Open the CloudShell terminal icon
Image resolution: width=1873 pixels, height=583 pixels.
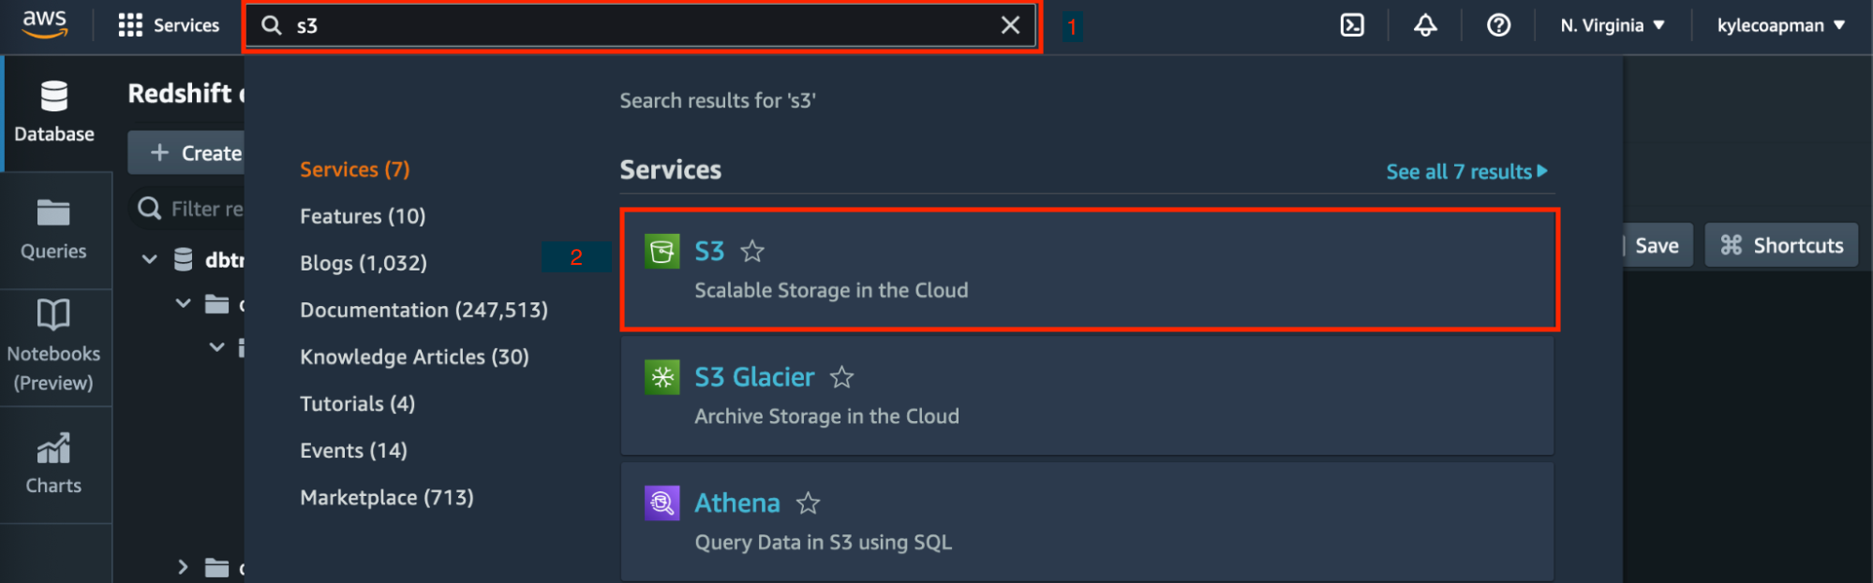pyautogui.click(x=1352, y=25)
